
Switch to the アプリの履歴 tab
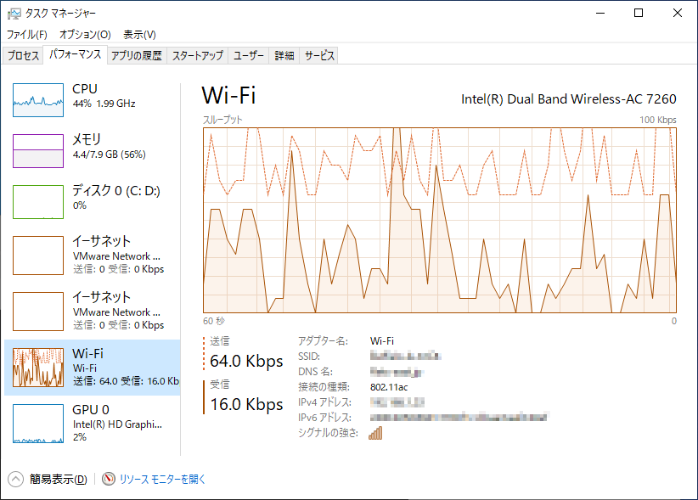pos(136,56)
